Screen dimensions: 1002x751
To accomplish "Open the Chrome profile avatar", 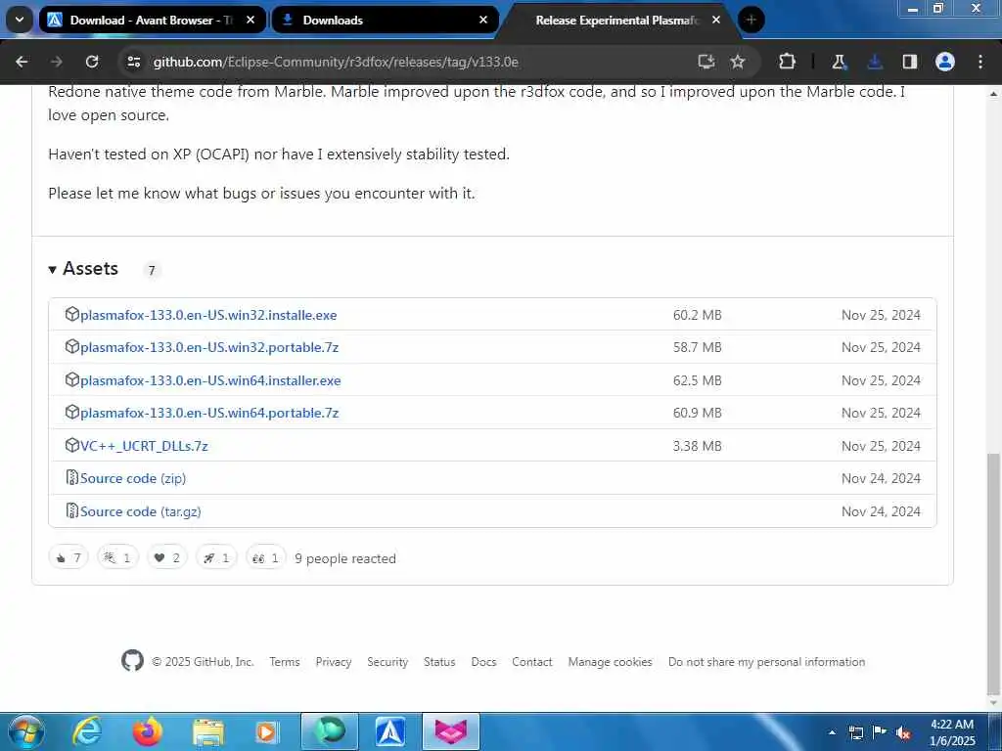I will tap(945, 62).
